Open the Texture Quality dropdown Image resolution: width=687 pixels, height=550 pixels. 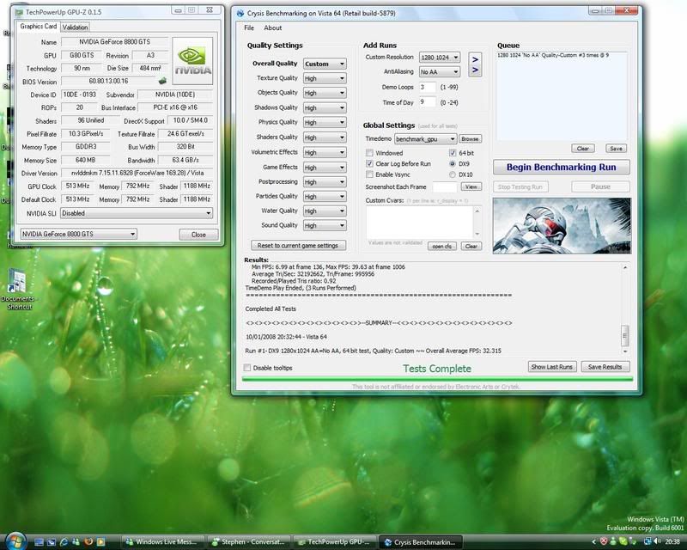325,78
